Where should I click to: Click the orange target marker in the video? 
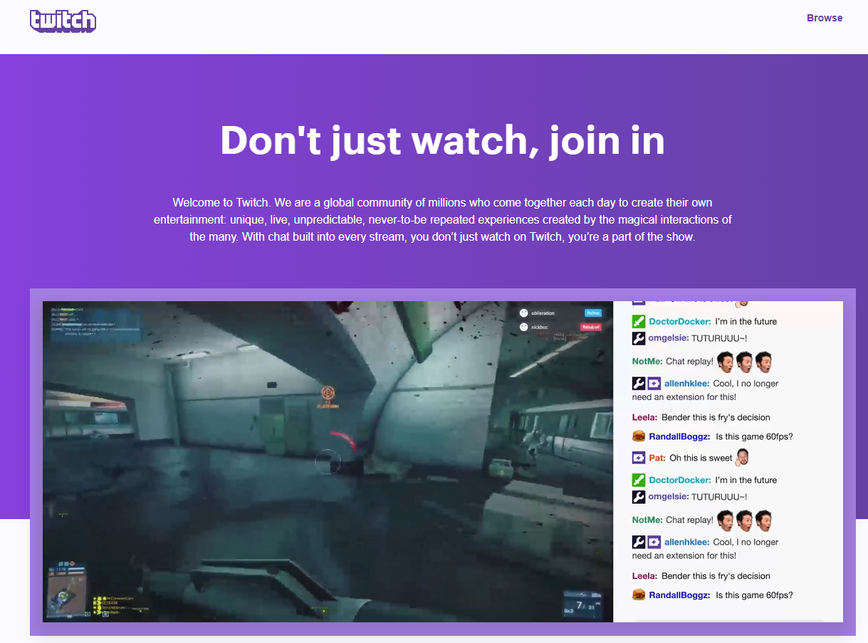pyautogui.click(x=328, y=392)
